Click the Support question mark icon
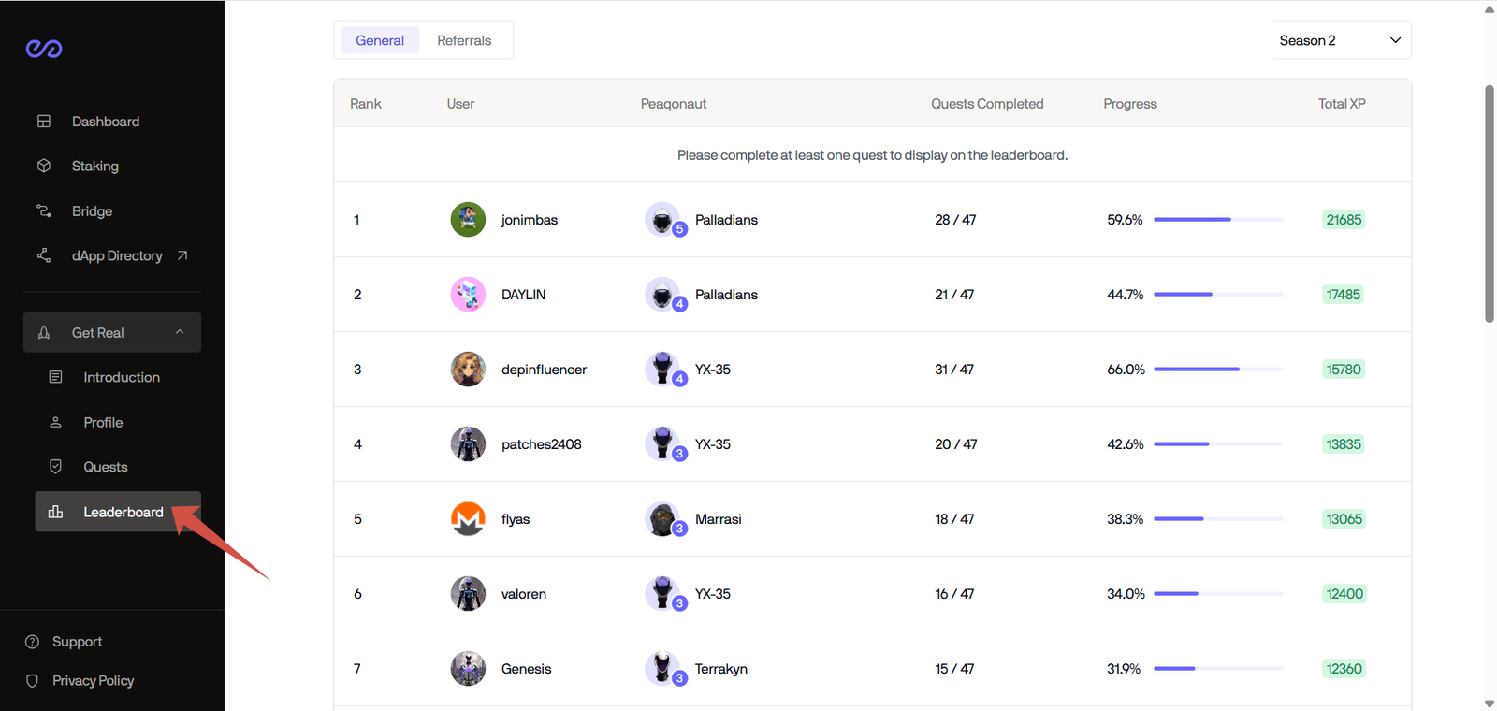This screenshot has width=1497, height=711. coord(33,642)
